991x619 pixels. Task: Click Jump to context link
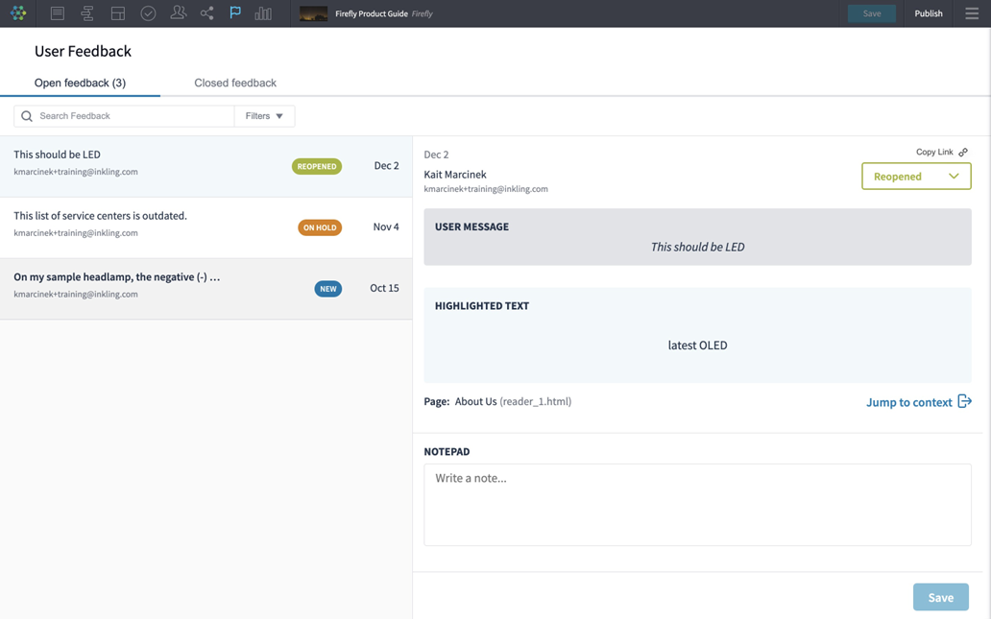[918, 402]
